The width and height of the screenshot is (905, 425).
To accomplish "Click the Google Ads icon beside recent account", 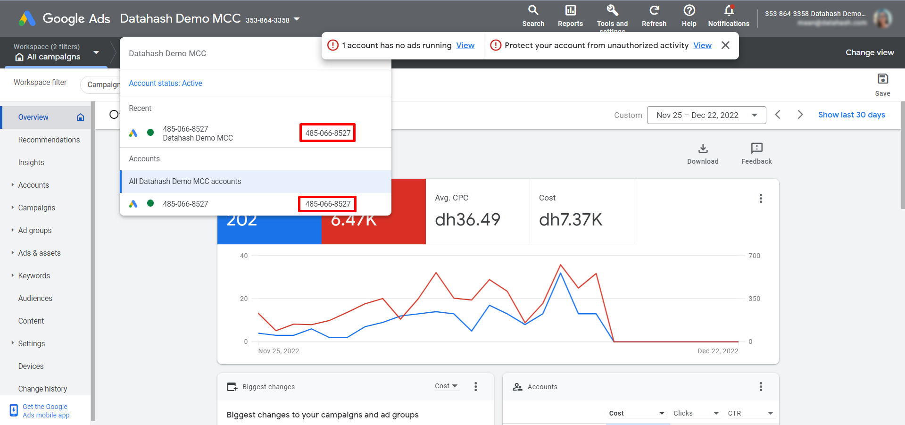I will click(133, 133).
